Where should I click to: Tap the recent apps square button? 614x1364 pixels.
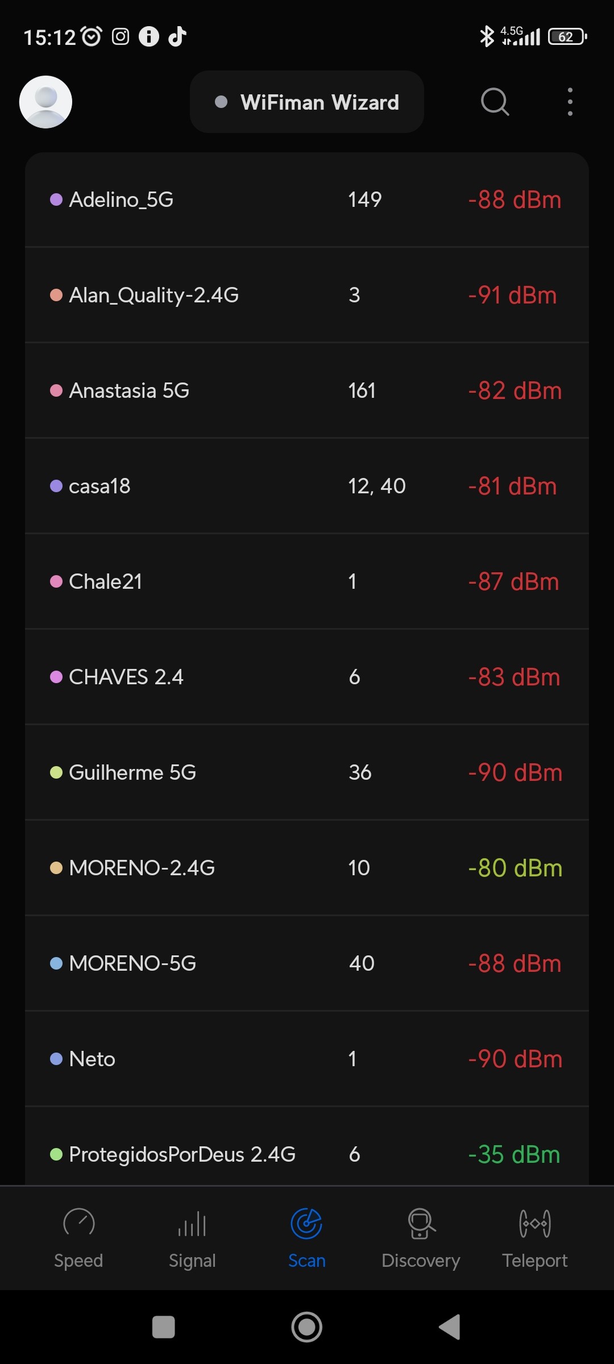coord(164,1327)
